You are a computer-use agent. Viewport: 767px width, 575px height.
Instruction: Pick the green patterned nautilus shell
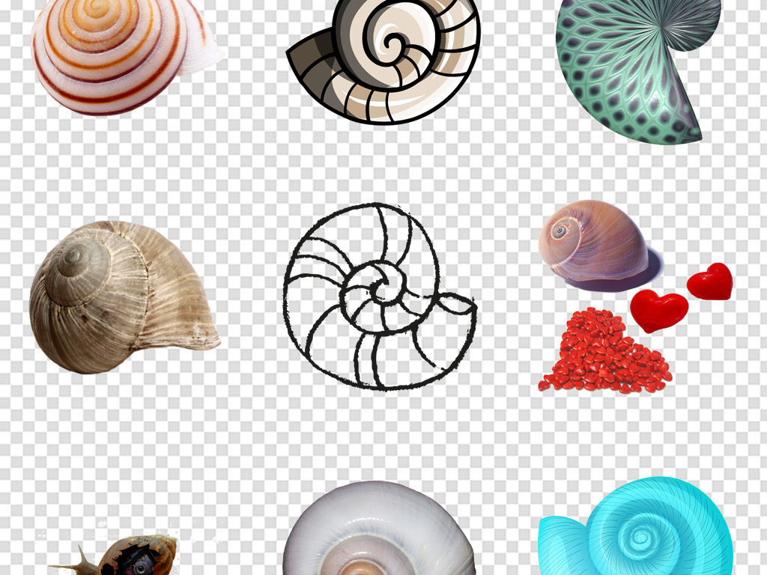638,71
